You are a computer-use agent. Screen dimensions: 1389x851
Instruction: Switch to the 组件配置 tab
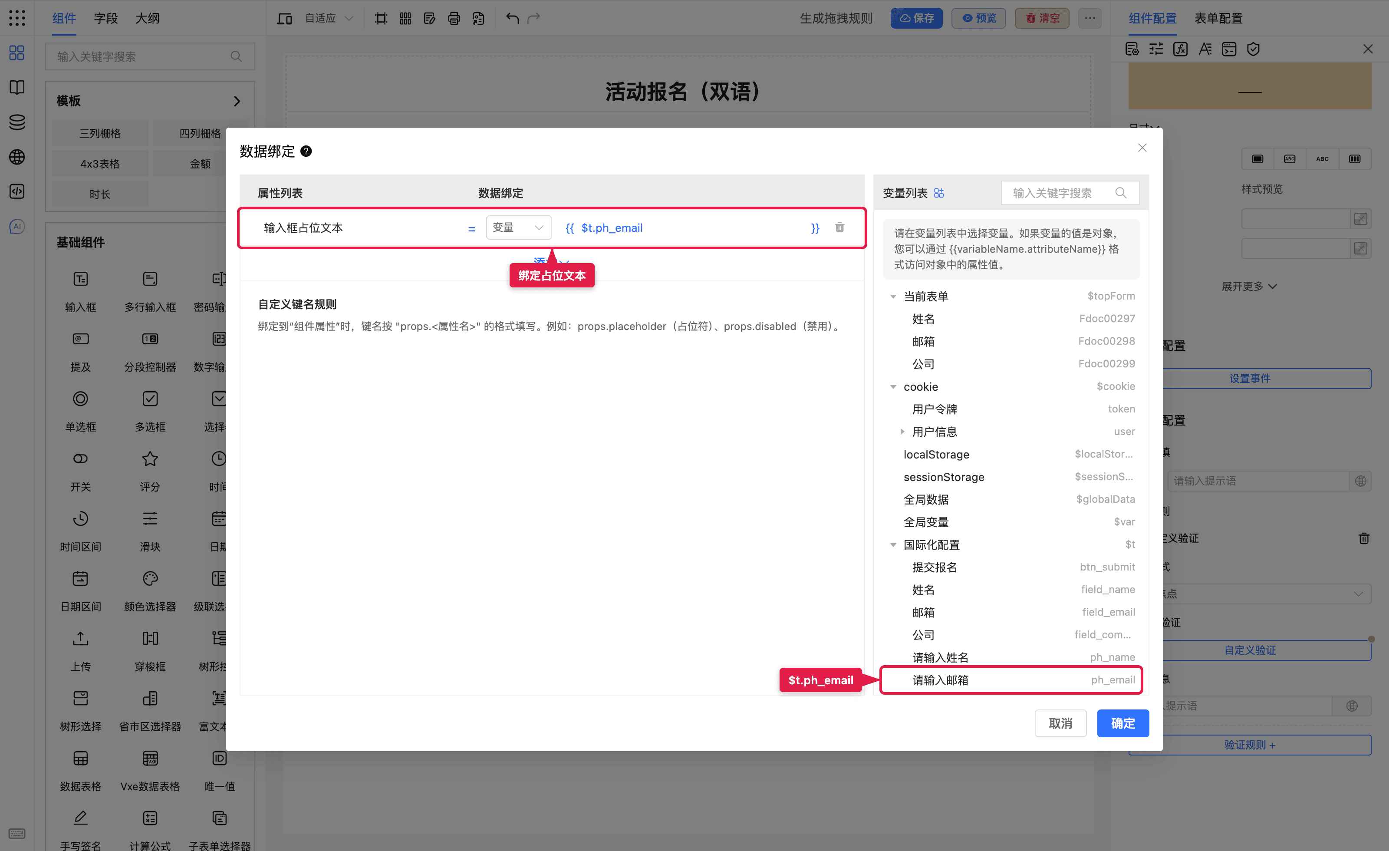point(1152,19)
